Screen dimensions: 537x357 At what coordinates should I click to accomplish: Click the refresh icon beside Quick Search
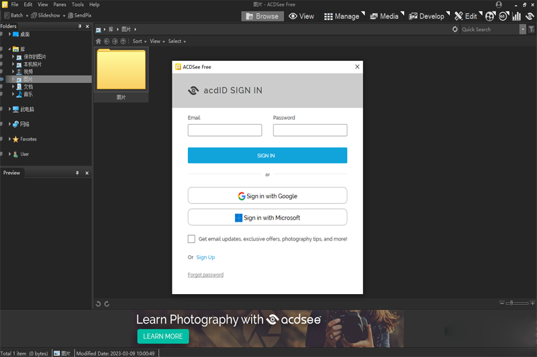click(x=456, y=29)
